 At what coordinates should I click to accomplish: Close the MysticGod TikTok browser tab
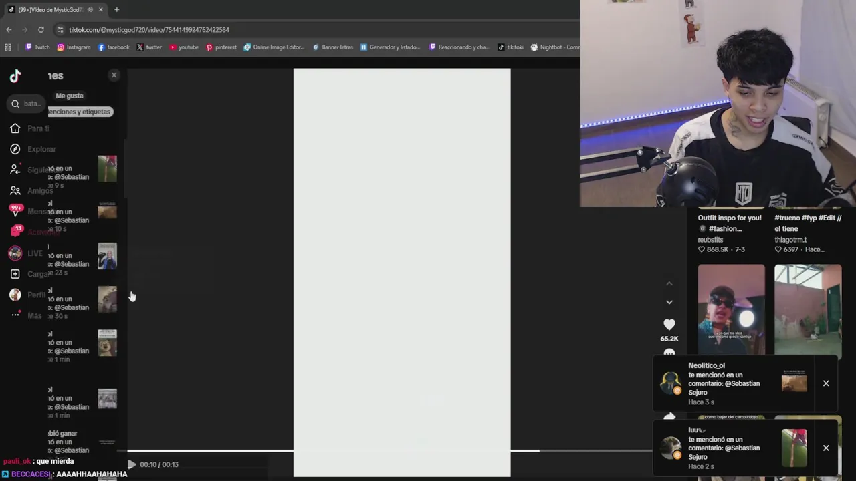click(x=100, y=9)
